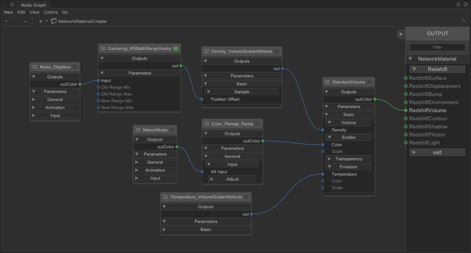This screenshot has height=253, width=471.
Task: Click the back navigation arrow
Action: [x=6, y=21]
